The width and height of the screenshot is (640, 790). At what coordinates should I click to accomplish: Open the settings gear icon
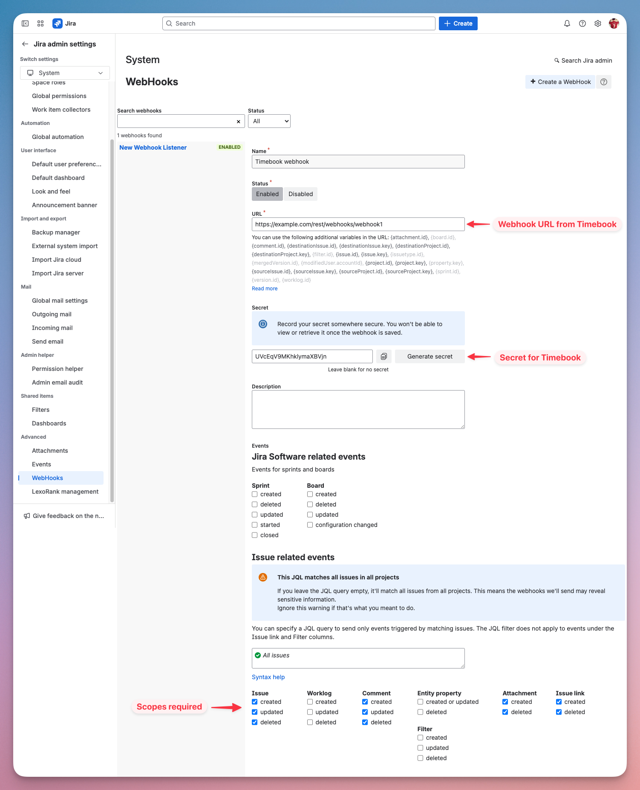(598, 23)
